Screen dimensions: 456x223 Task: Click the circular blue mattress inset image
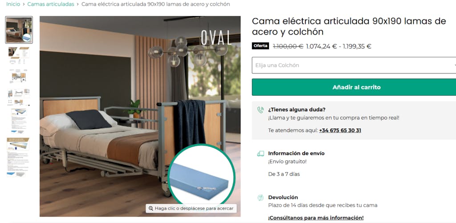click(201, 176)
